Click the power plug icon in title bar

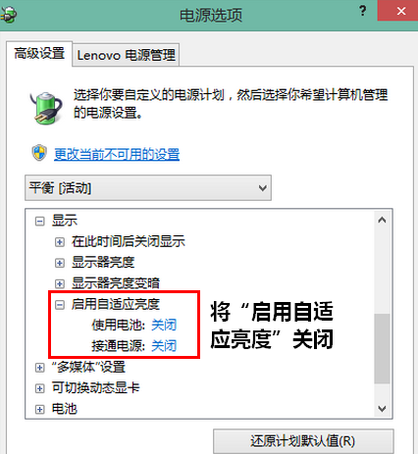click(x=9, y=15)
